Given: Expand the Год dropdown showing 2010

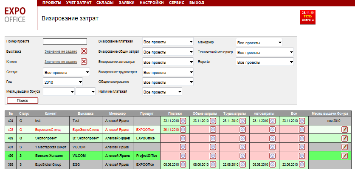Looking at the screenshot, I should tap(63, 82).
